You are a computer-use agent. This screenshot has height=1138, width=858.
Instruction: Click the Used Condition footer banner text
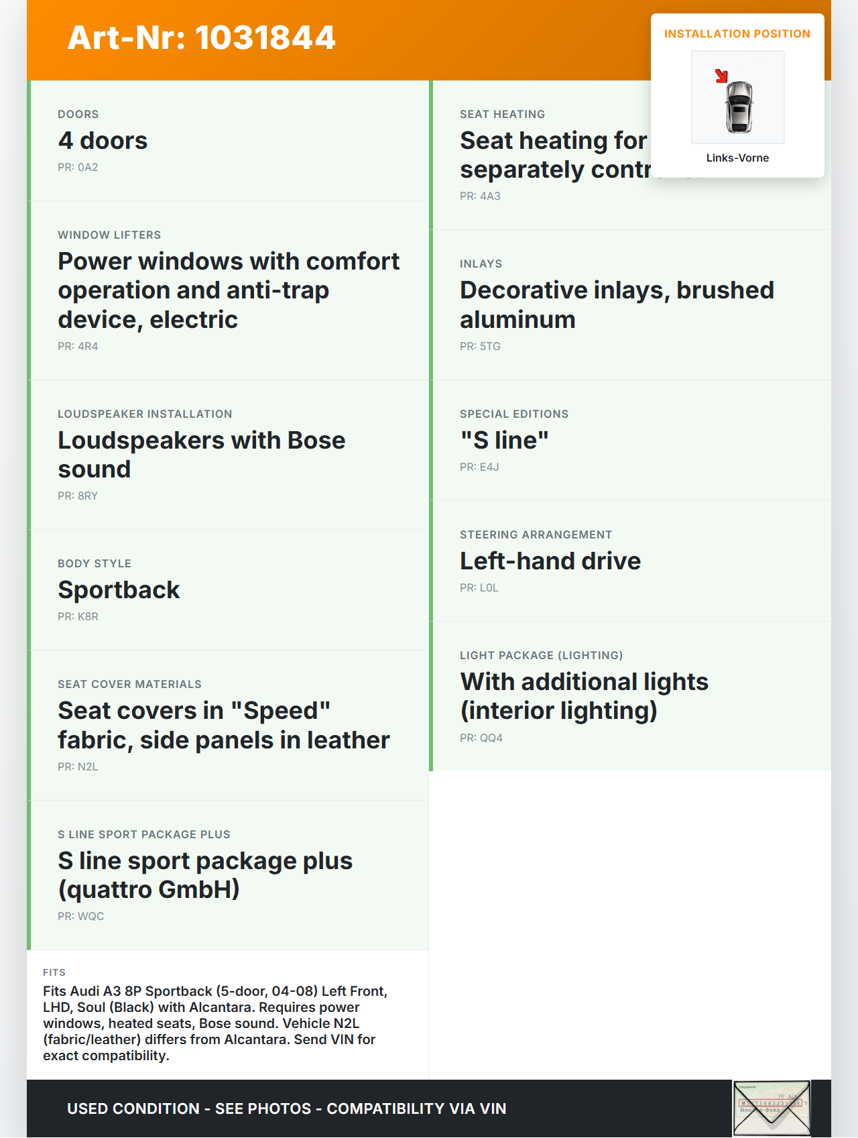286,1108
